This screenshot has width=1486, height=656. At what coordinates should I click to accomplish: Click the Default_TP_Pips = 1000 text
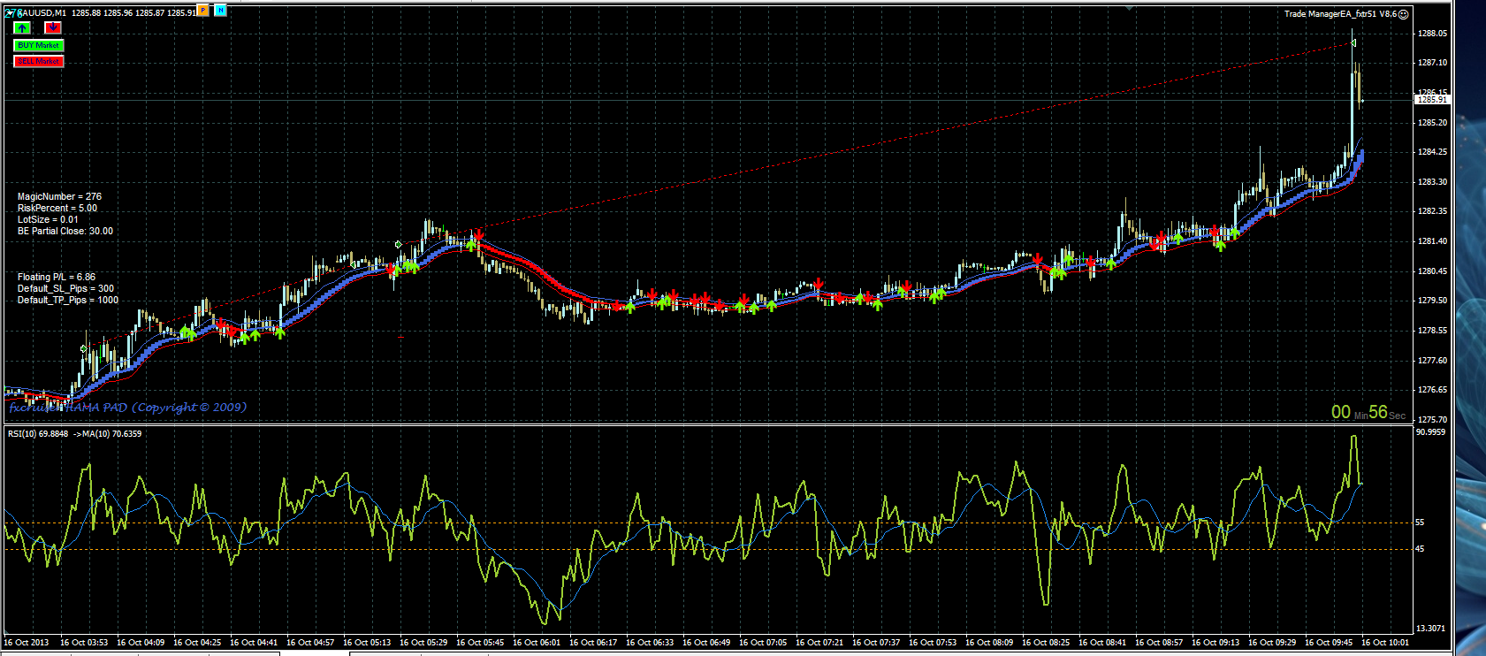[x=68, y=301]
